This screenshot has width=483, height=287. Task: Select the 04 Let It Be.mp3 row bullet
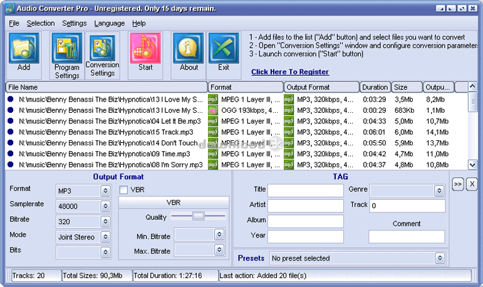(11, 121)
